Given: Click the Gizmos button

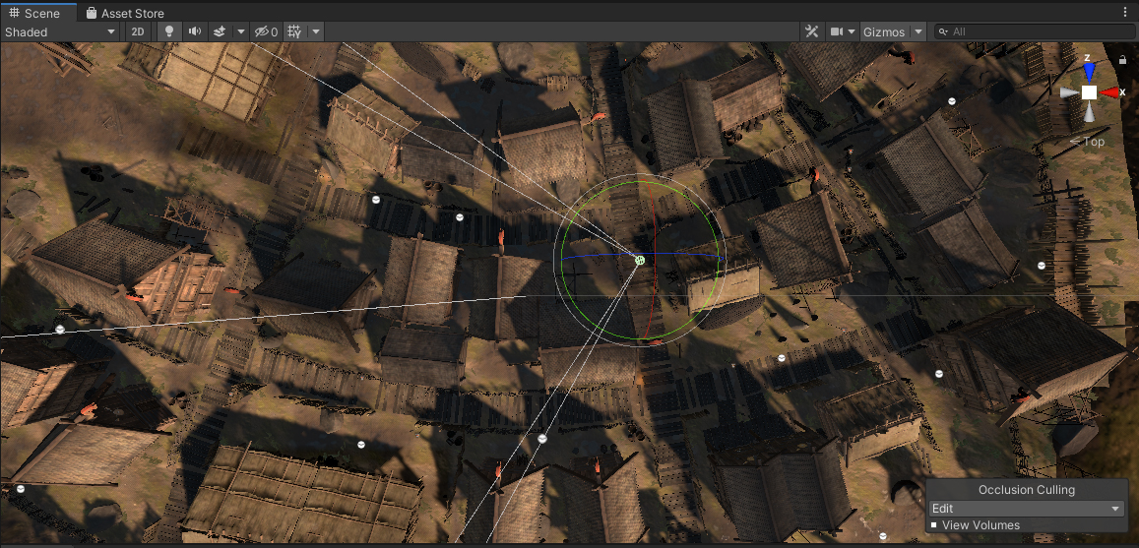Looking at the screenshot, I should click(883, 31).
